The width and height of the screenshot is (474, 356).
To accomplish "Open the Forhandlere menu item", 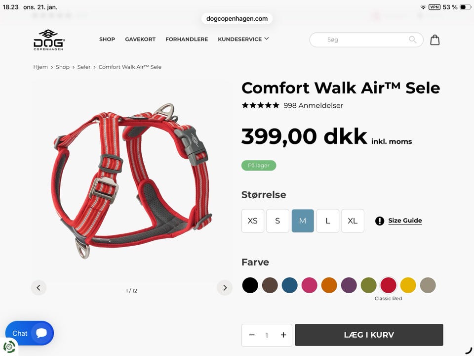I will click(187, 39).
